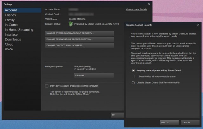Open the Friends settings category
The height and width of the screenshot is (129, 203).
click(x=10, y=15)
